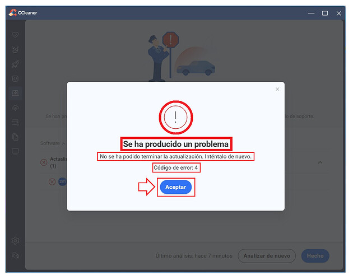The image size is (353, 280).
Task: Click the Aceptar button
Action: (x=175, y=187)
